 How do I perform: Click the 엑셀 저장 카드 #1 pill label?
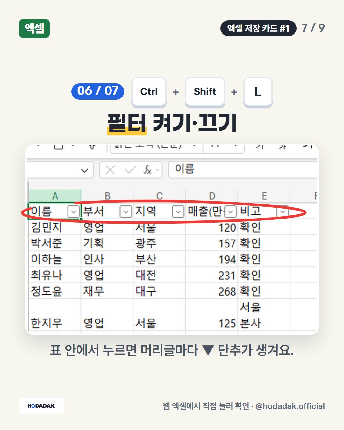point(258,28)
